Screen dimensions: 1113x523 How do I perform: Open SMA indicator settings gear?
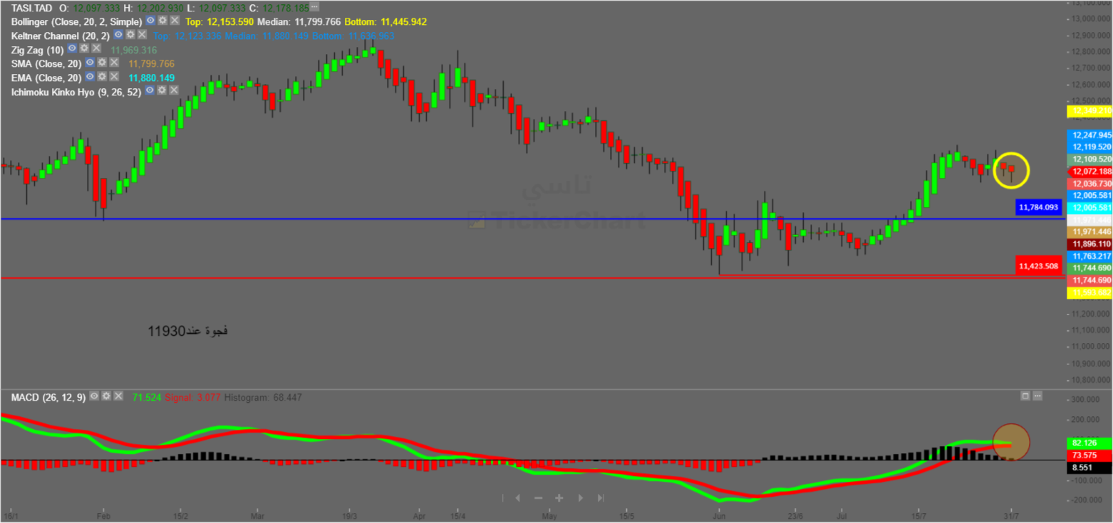click(x=102, y=62)
